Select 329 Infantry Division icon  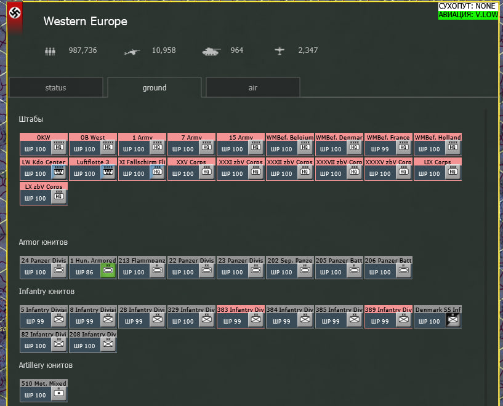click(207, 319)
